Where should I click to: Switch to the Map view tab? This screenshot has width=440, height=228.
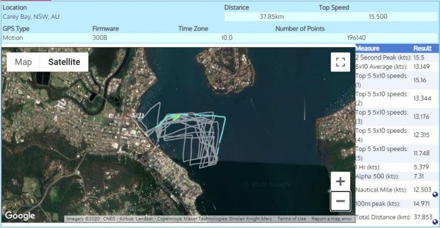coord(23,62)
